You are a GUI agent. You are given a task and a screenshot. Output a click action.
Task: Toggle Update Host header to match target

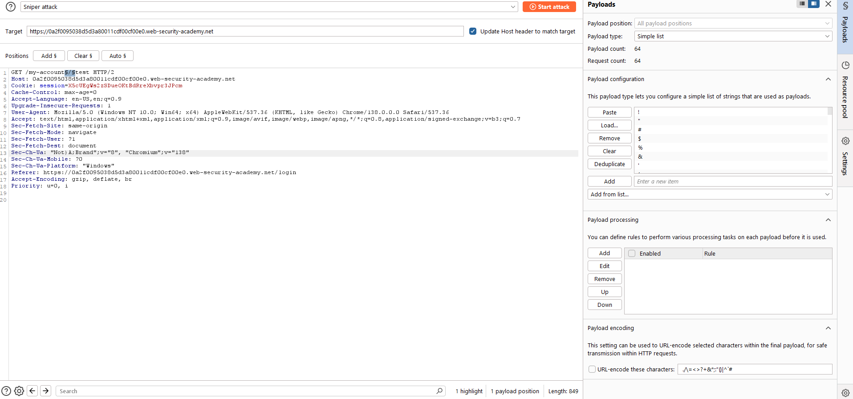click(x=473, y=31)
